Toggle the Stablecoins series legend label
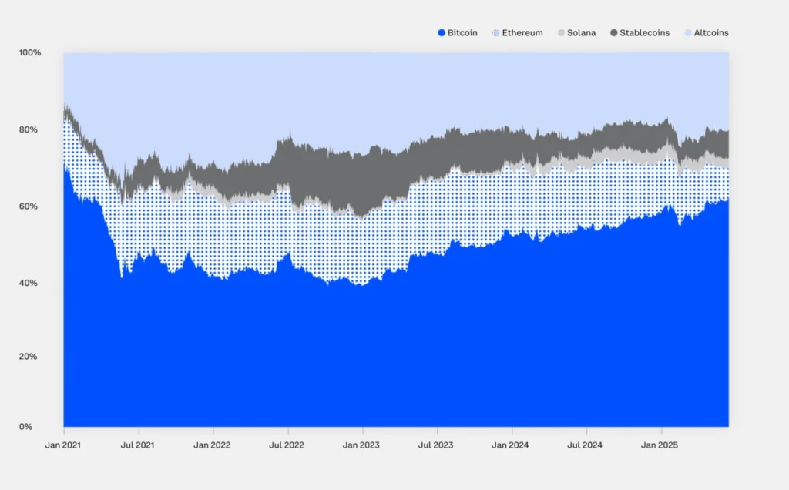Screen dimensions: 789x490 [x=645, y=33]
